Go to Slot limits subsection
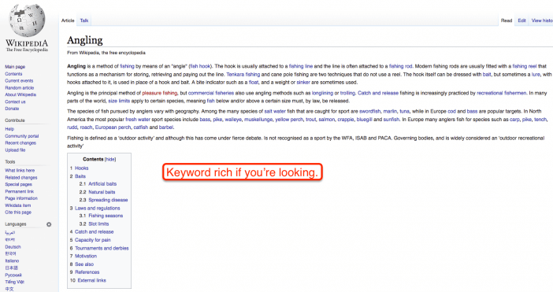The image size is (553, 292). click(x=98, y=224)
